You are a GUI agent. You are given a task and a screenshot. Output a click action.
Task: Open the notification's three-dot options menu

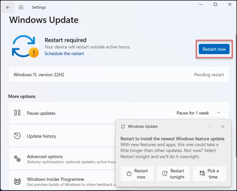tap(210, 127)
